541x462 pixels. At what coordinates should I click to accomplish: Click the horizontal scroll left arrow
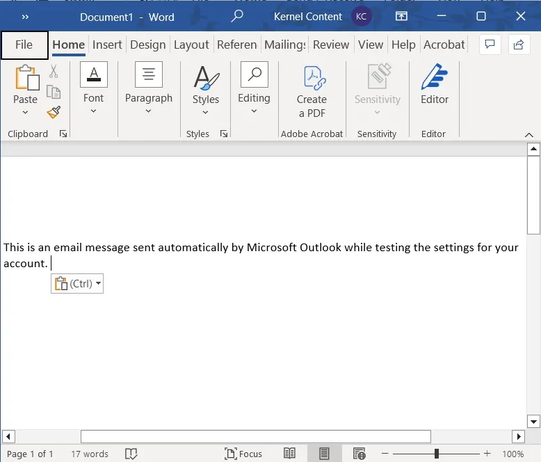tap(8, 436)
